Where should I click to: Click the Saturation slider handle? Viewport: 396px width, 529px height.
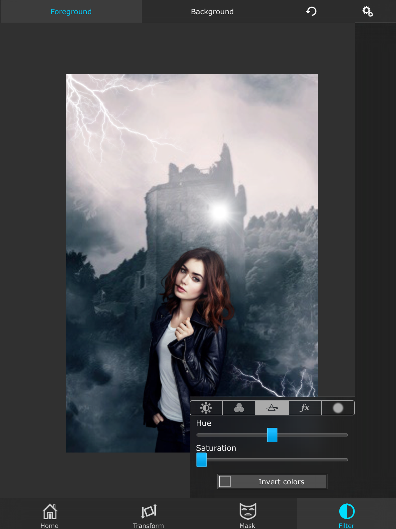pos(202,460)
